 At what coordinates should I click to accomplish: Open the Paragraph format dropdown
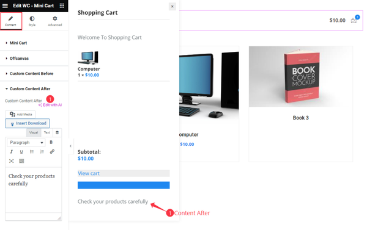click(x=26, y=142)
